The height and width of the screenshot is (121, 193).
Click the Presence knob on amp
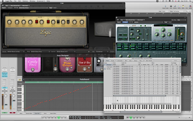coord(74,22)
